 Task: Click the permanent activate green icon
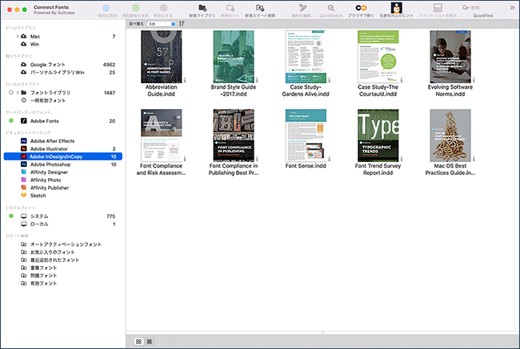coord(135,8)
